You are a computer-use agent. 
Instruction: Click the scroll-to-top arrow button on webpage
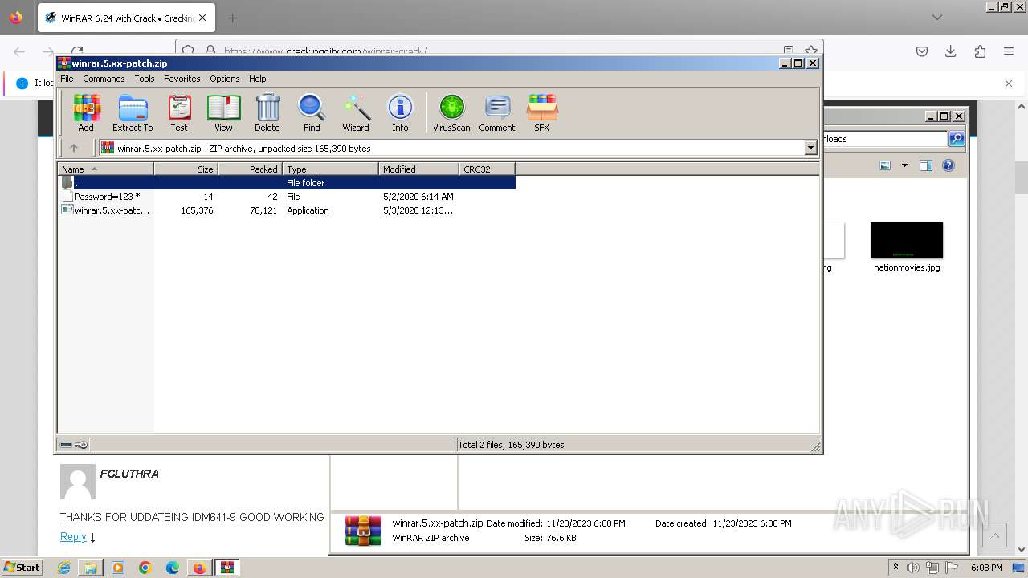994,535
